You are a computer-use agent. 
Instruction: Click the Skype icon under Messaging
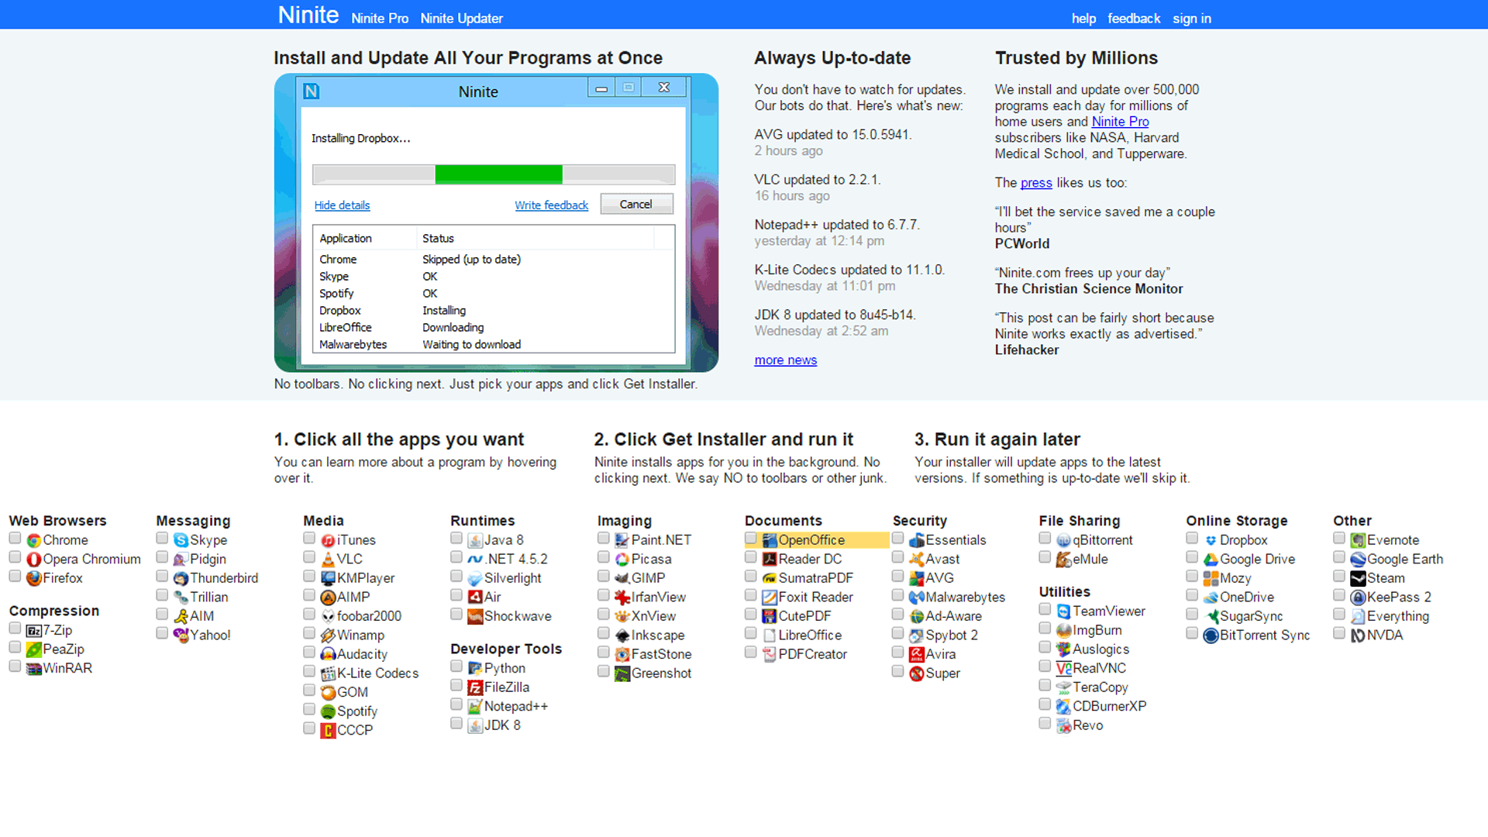point(181,540)
